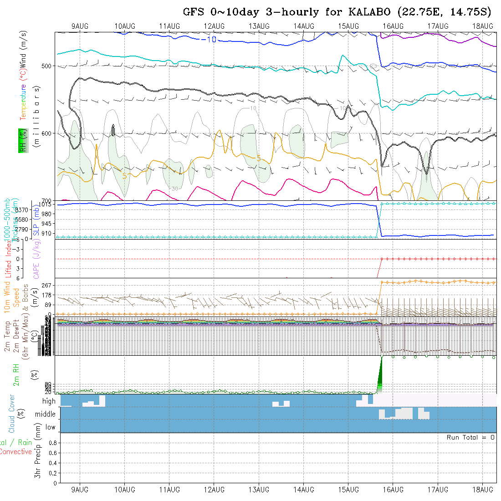Image resolution: width=501 pixels, height=501 pixels.
Task: Click the 'Wind (m/s)' vertical axis label
Action: (23, 49)
